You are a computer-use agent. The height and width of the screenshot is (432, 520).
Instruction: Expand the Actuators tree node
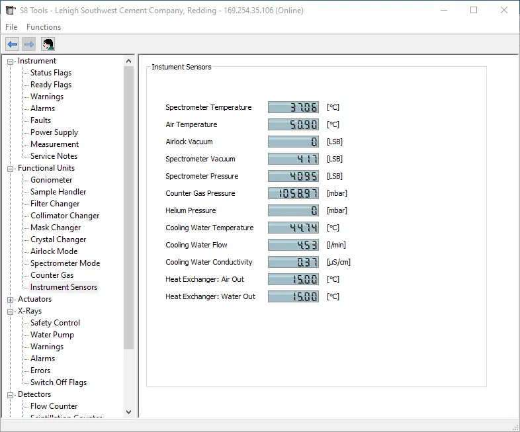(11, 300)
